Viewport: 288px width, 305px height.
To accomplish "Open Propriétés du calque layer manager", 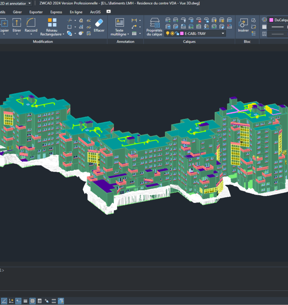I will pyautogui.click(x=154, y=27).
